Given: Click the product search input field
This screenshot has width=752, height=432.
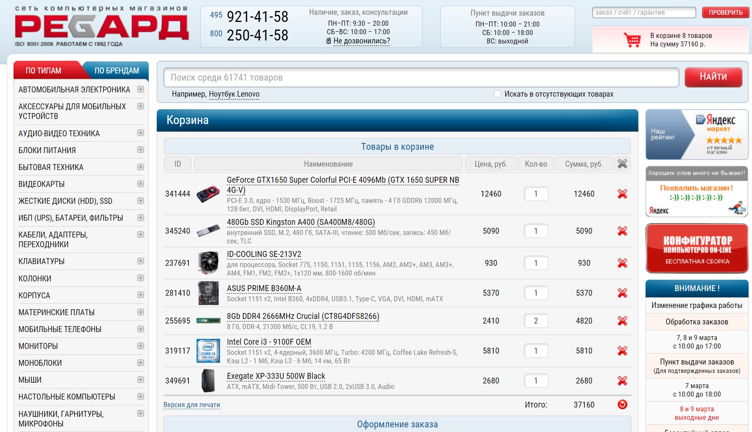Looking at the screenshot, I should pyautogui.click(x=421, y=78).
